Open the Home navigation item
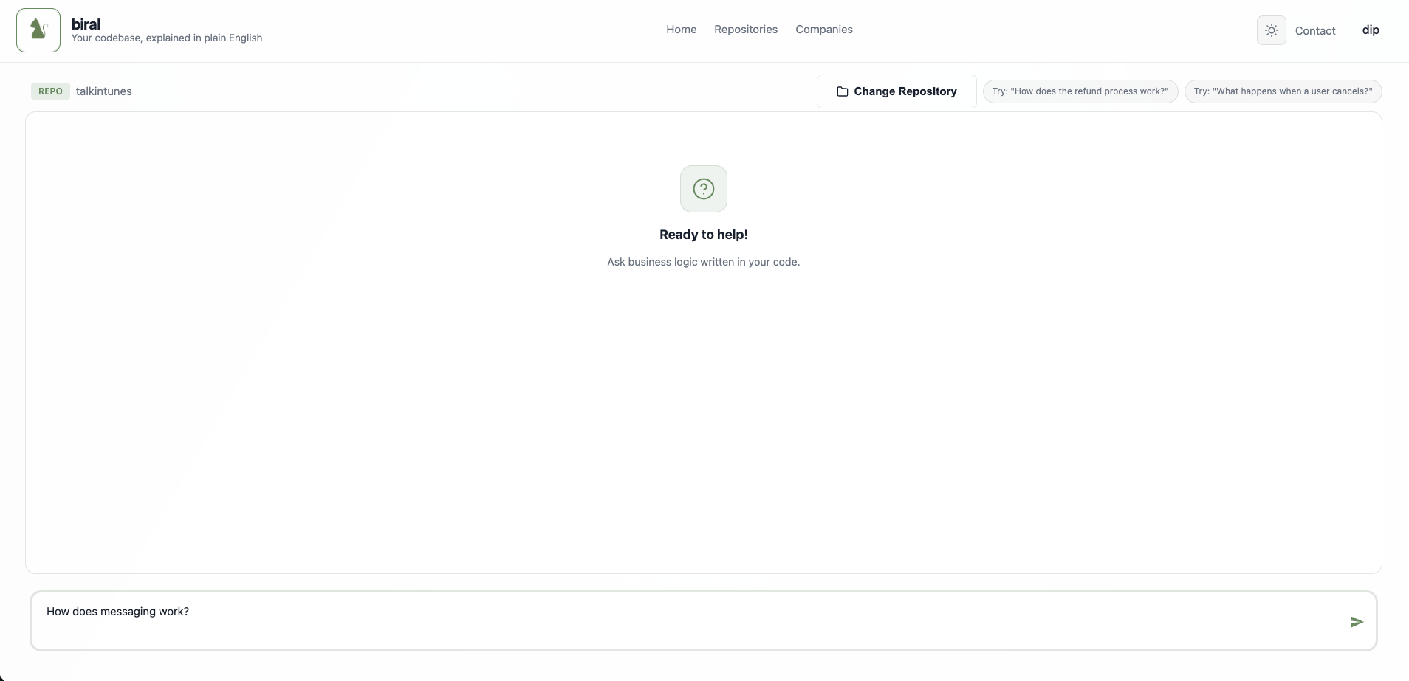This screenshot has height=681, width=1409. [x=680, y=30]
